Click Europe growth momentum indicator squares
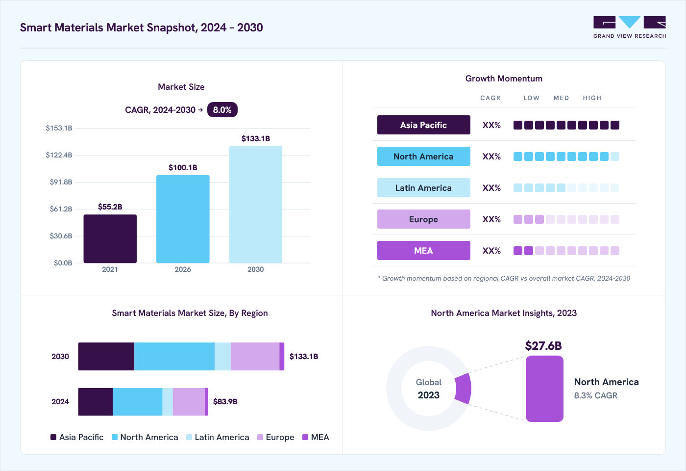The height and width of the screenshot is (471, 686). click(x=566, y=219)
